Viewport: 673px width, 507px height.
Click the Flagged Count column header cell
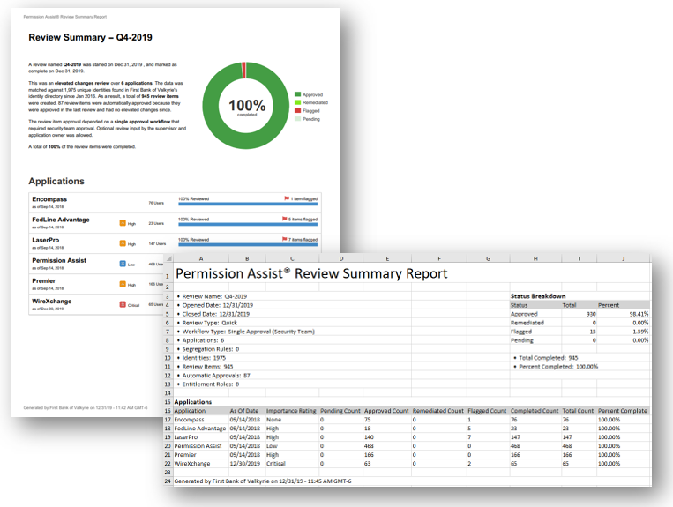(x=485, y=411)
